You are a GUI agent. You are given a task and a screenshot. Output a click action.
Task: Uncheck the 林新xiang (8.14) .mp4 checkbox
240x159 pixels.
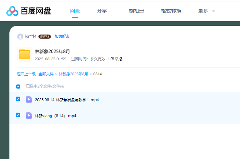click(18, 115)
